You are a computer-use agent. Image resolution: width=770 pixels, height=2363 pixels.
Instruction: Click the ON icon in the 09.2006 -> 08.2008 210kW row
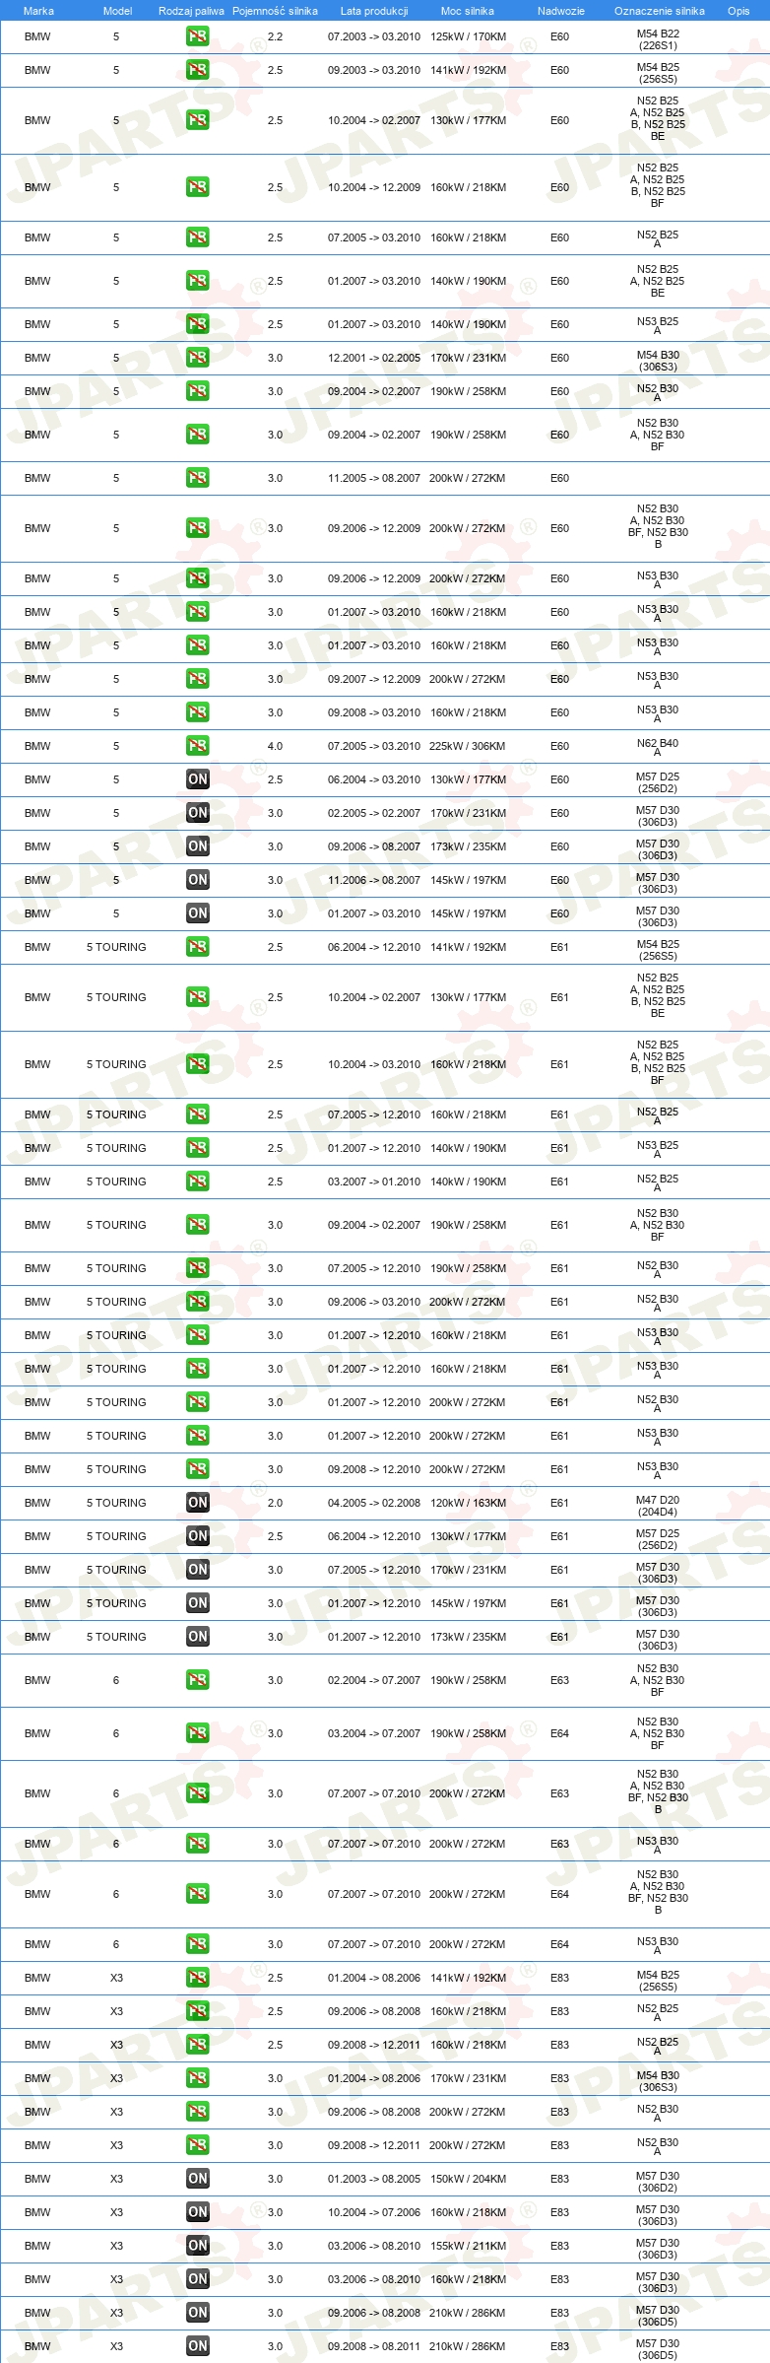click(x=198, y=2313)
